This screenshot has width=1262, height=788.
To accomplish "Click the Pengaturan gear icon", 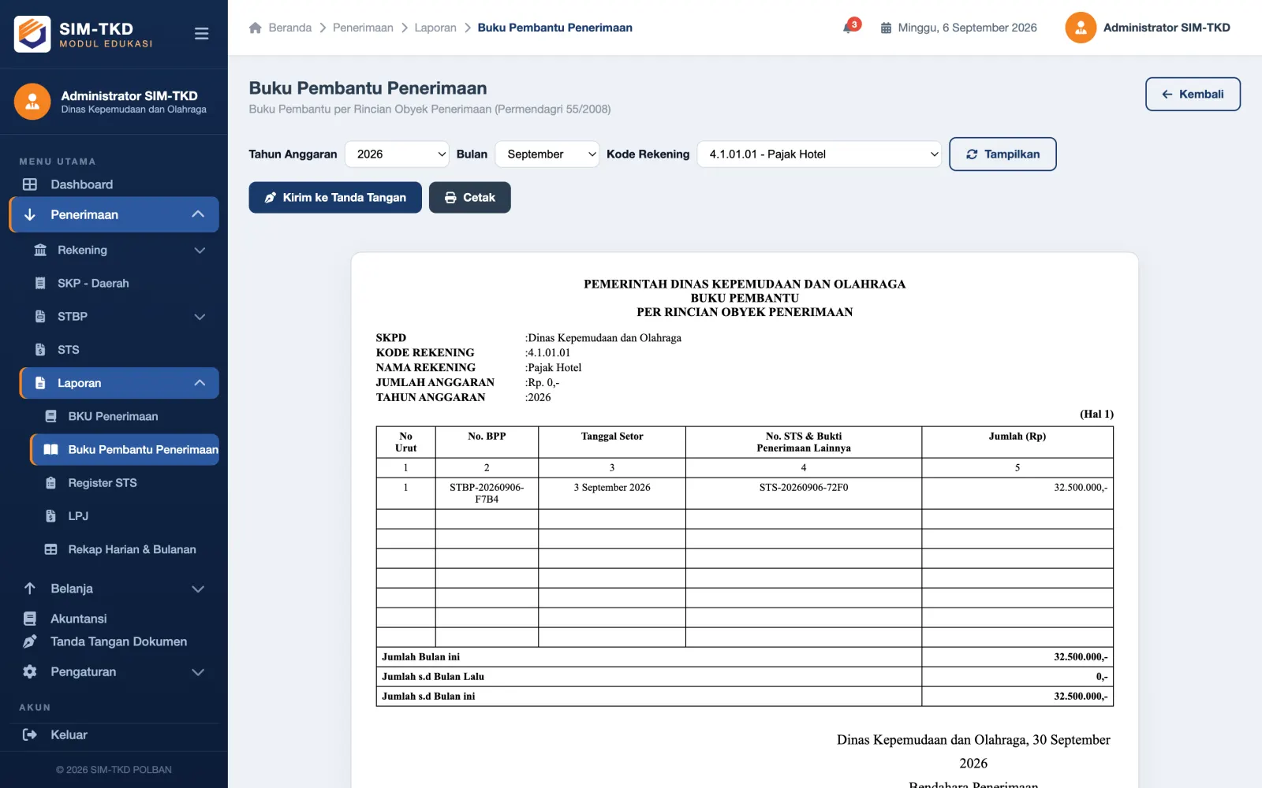I will 30,671.
